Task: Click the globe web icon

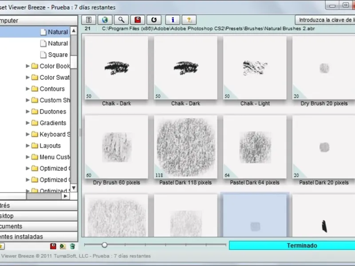Action: 104,20
